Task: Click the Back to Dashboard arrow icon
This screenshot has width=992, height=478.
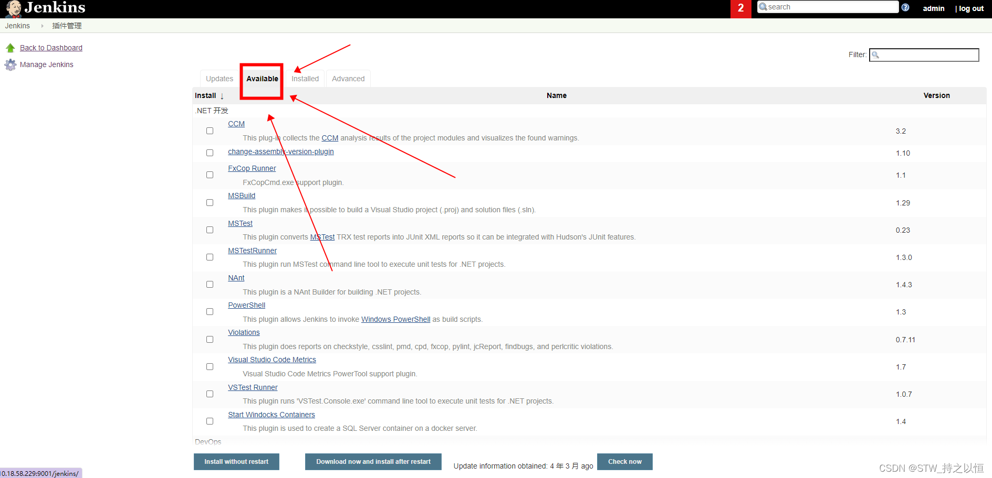Action: (11, 47)
